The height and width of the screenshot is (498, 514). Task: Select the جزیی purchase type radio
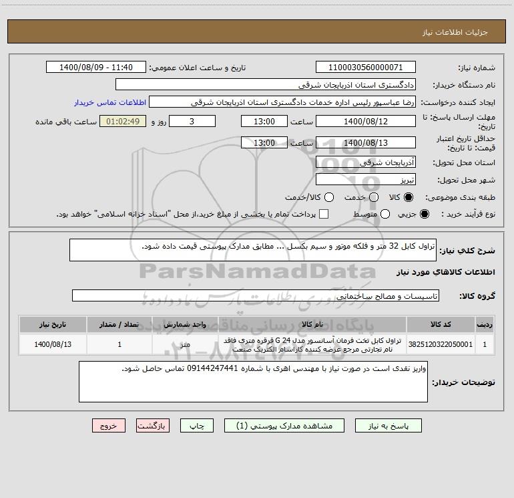(424, 214)
